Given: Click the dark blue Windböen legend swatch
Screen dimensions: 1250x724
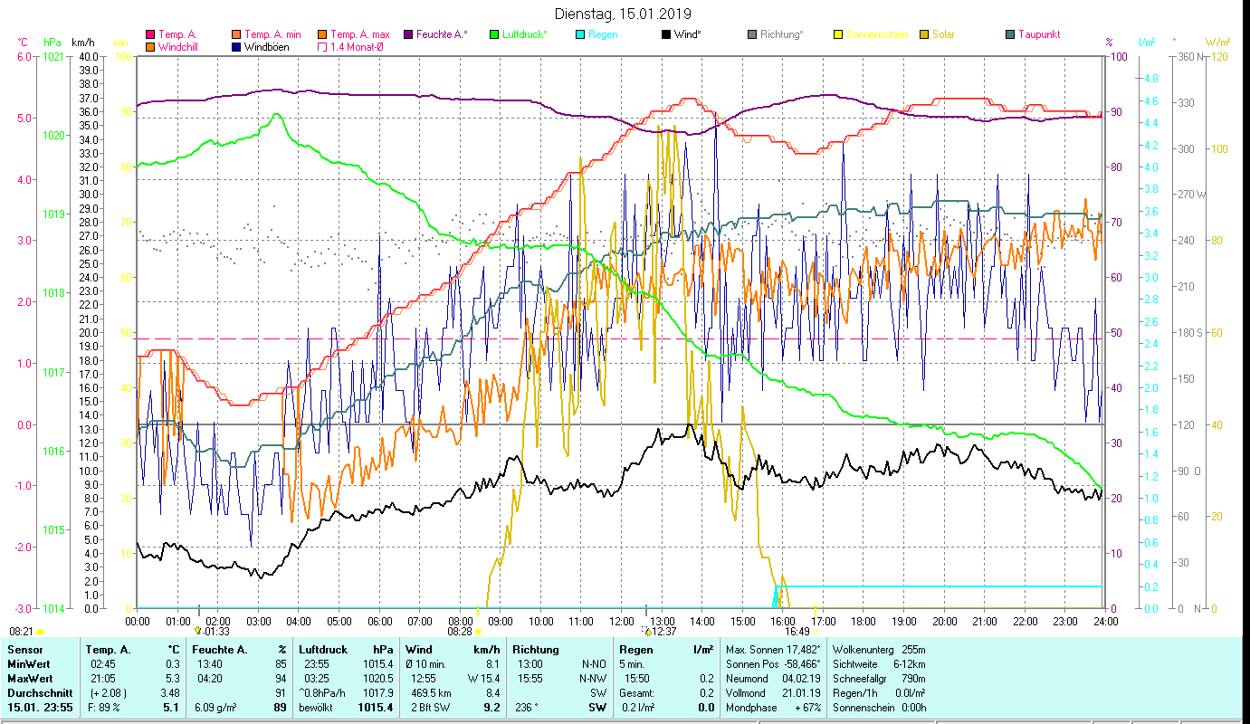Looking at the screenshot, I should (x=237, y=47).
